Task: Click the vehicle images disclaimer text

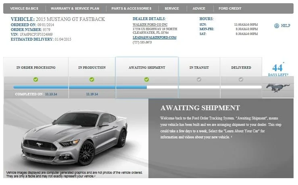Action: click(x=74, y=175)
